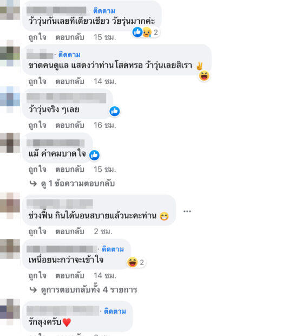Click the thumbs-up reaction on 'ว้าวุ่นจริง ๆเลย' comment

(115, 112)
